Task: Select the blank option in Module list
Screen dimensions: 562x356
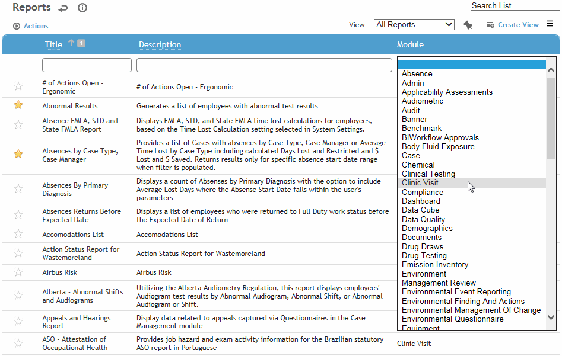Action: pos(472,65)
